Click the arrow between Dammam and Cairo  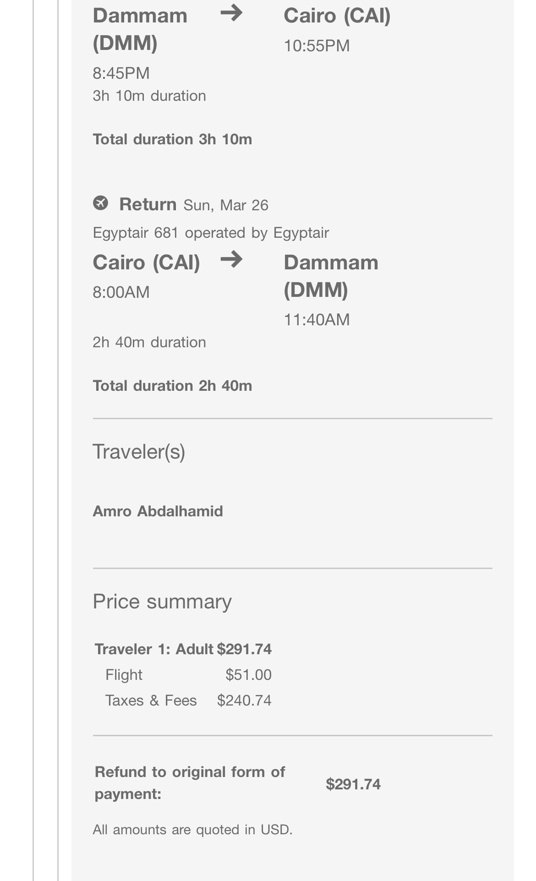[x=231, y=13]
